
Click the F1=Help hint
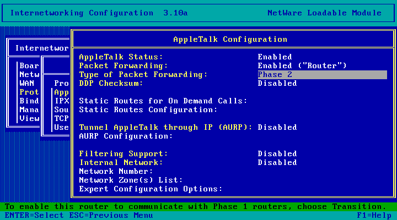coord(374,216)
